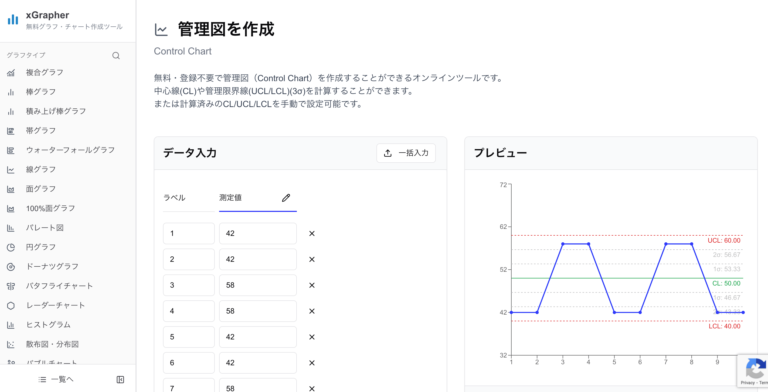Click the label input field for row 5

click(189, 337)
